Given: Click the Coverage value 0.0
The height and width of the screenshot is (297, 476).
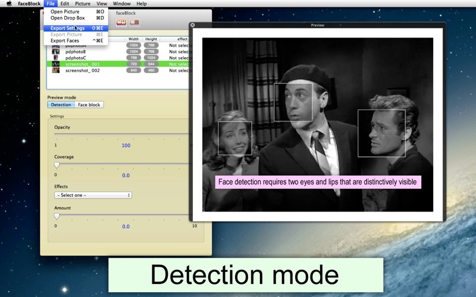Looking at the screenshot, I should pos(126,175).
